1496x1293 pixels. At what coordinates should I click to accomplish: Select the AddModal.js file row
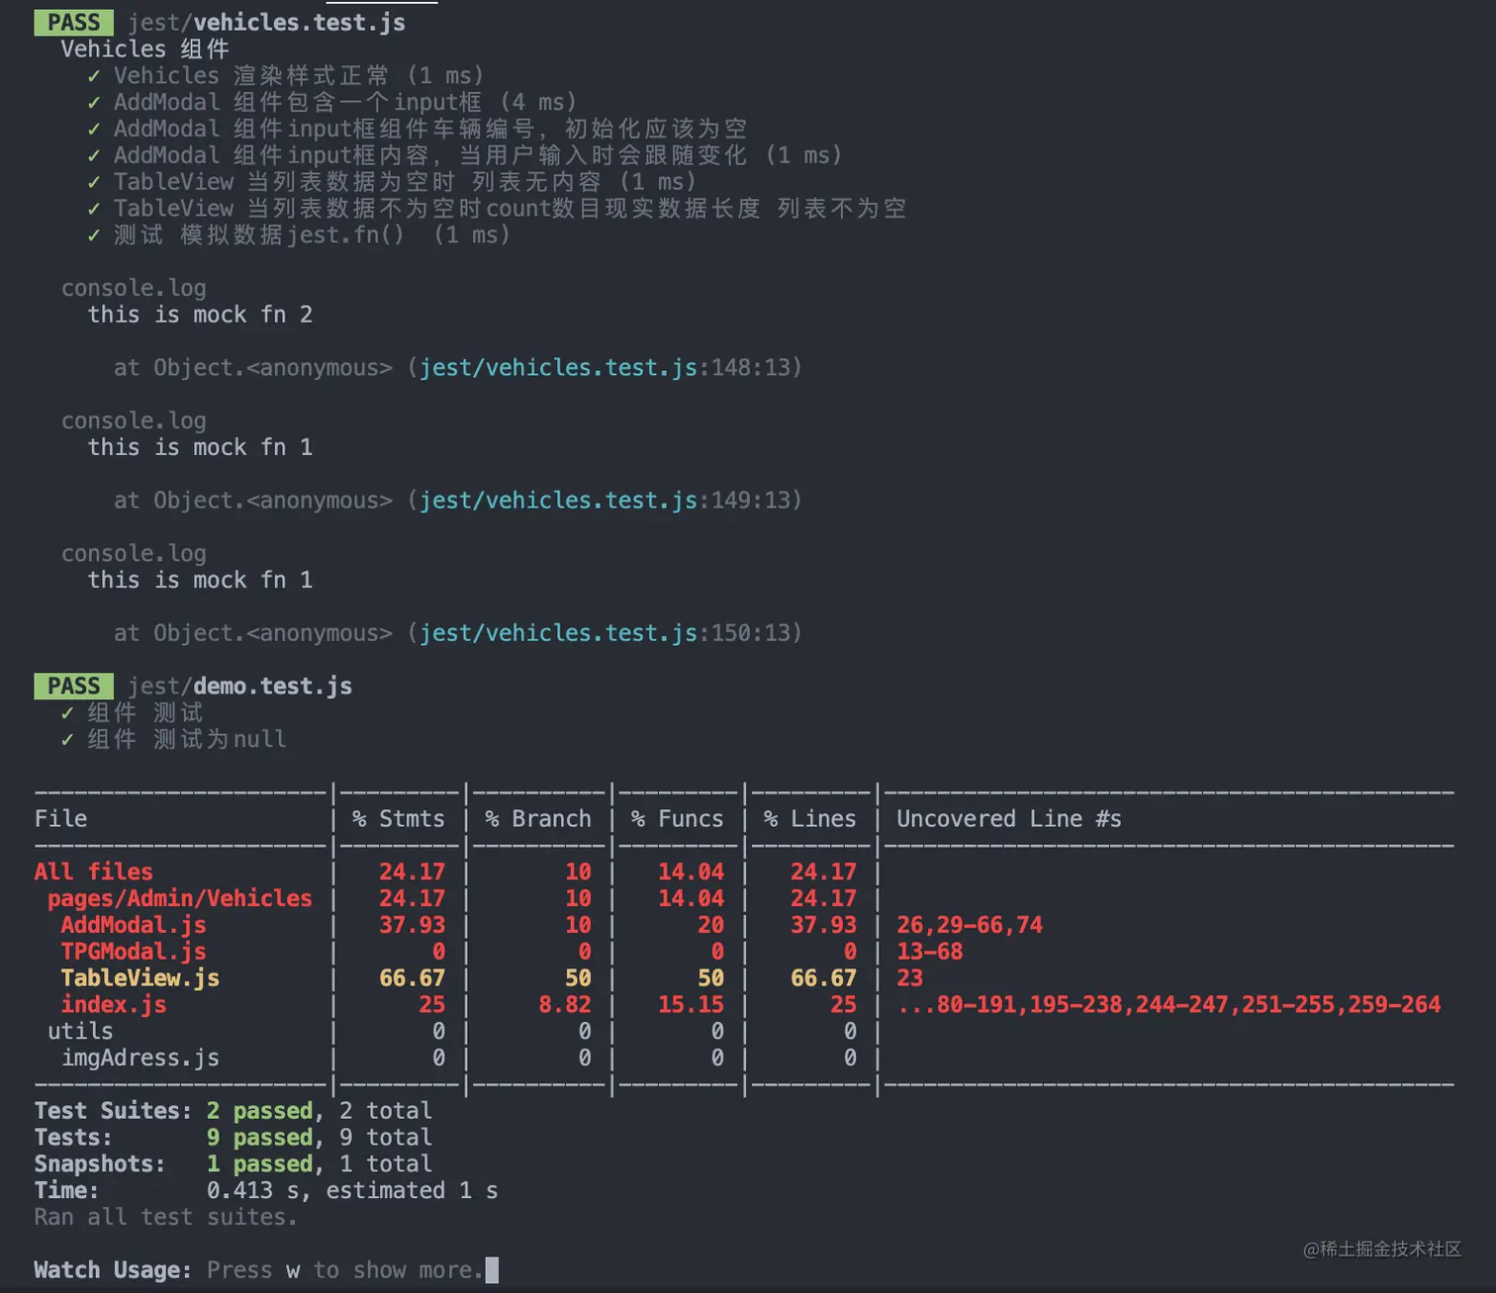point(744,925)
